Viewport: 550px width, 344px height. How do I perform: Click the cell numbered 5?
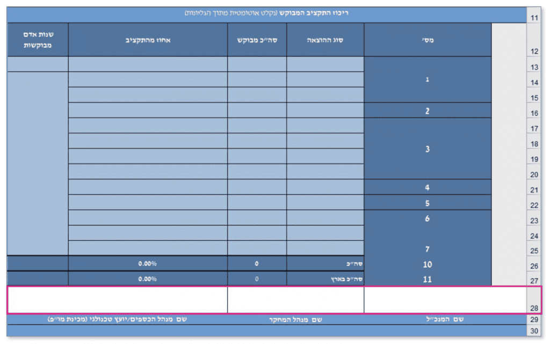(x=428, y=203)
